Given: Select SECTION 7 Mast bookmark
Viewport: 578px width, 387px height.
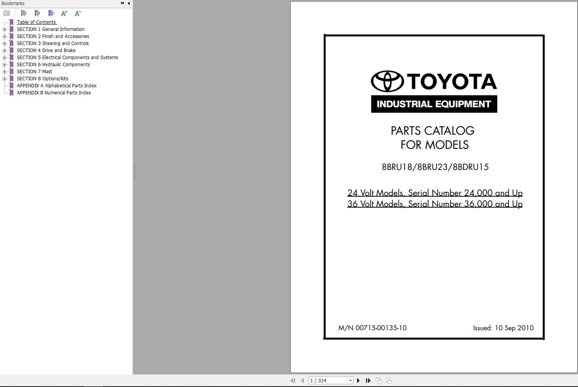Looking at the screenshot, I should pyautogui.click(x=34, y=72).
